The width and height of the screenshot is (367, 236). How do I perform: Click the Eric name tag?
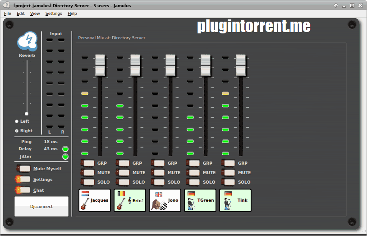point(130,200)
